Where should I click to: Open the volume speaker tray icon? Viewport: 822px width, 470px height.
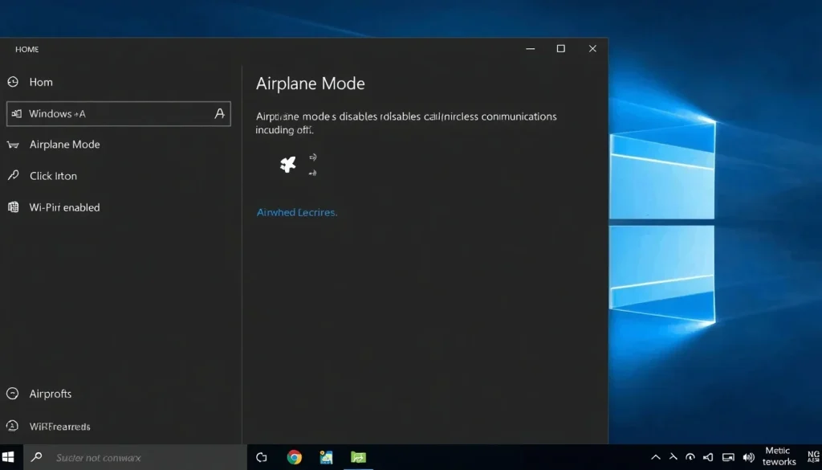click(x=749, y=457)
